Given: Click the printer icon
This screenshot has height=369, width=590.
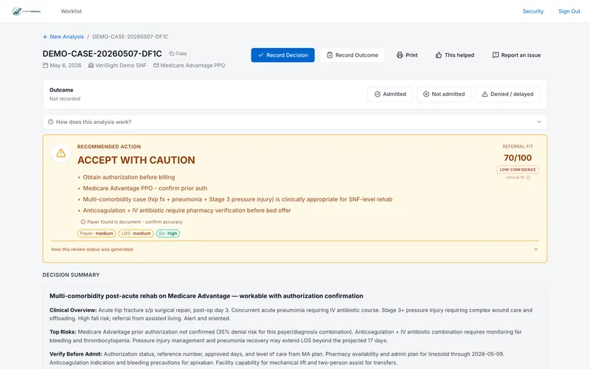Looking at the screenshot, I should tap(400, 55).
